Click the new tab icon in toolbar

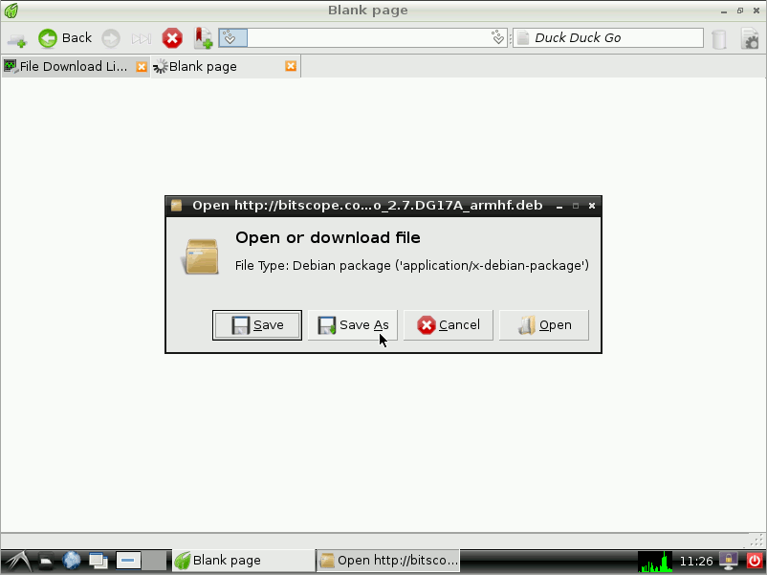[x=16, y=39]
